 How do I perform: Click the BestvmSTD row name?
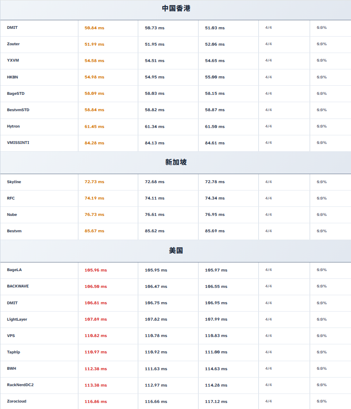click(x=18, y=110)
